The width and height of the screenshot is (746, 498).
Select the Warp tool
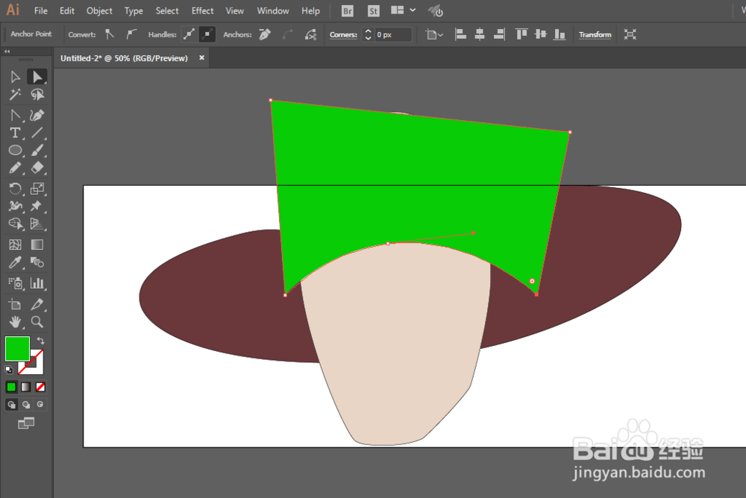tap(15, 206)
